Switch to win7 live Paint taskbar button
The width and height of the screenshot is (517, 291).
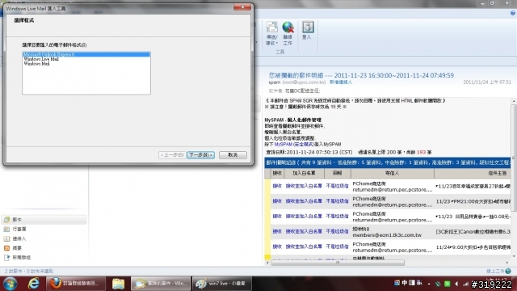coord(221,284)
